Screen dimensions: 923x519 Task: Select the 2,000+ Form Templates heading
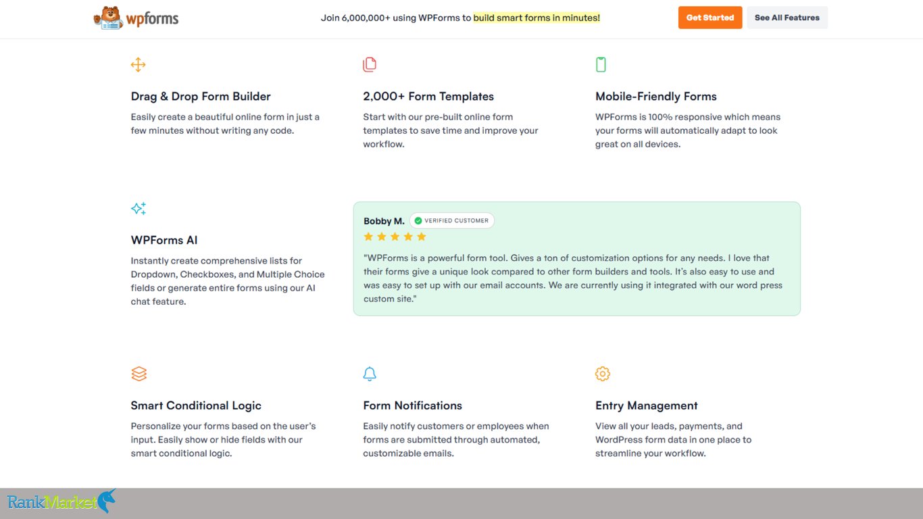coord(428,97)
